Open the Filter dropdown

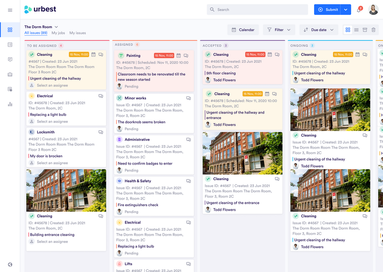pos(279,29)
